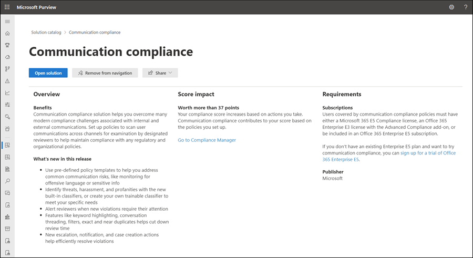473x258 pixels.
Task: Open the settings gear in header
Action: pyautogui.click(x=451, y=7)
